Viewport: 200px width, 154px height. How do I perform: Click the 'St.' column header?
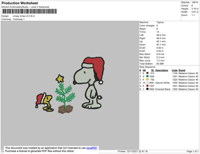tap(153, 70)
